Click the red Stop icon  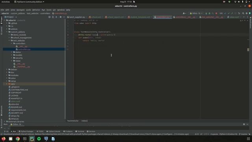pyautogui.click(x=216, y=13)
